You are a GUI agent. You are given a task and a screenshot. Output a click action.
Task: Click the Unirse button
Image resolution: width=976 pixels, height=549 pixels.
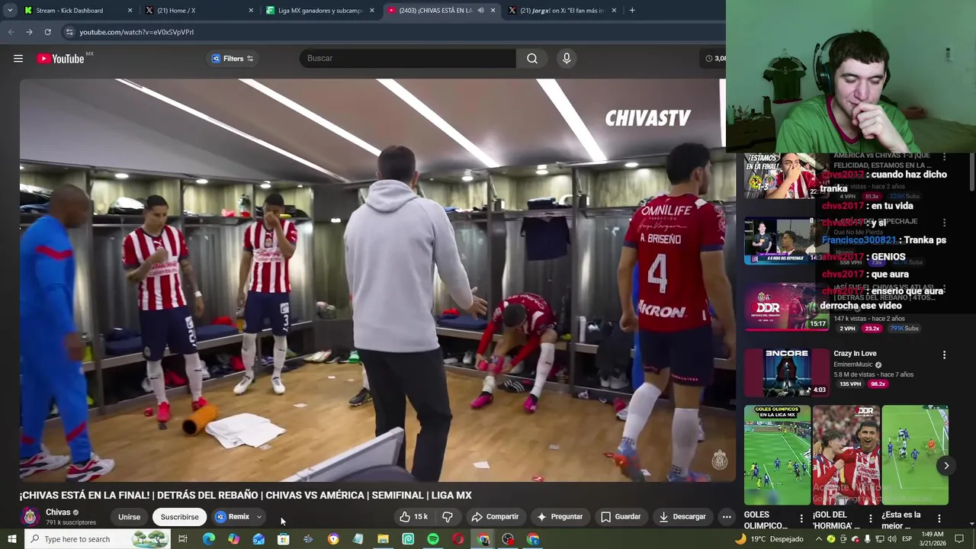coord(129,517)
